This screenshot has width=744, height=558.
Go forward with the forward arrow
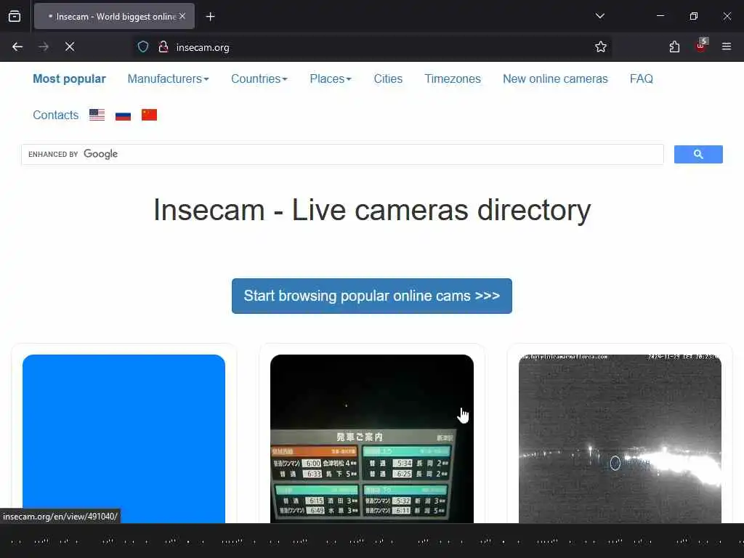pyautogui.click(x=44, y=46)
